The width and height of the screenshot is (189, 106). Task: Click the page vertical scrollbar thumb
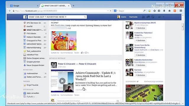point(183,27)
